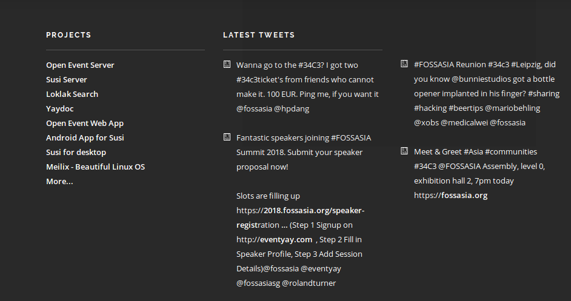Screen dimensions: 571x301
Task: Open the Yaydoc project link
Action: pos(60,109)
